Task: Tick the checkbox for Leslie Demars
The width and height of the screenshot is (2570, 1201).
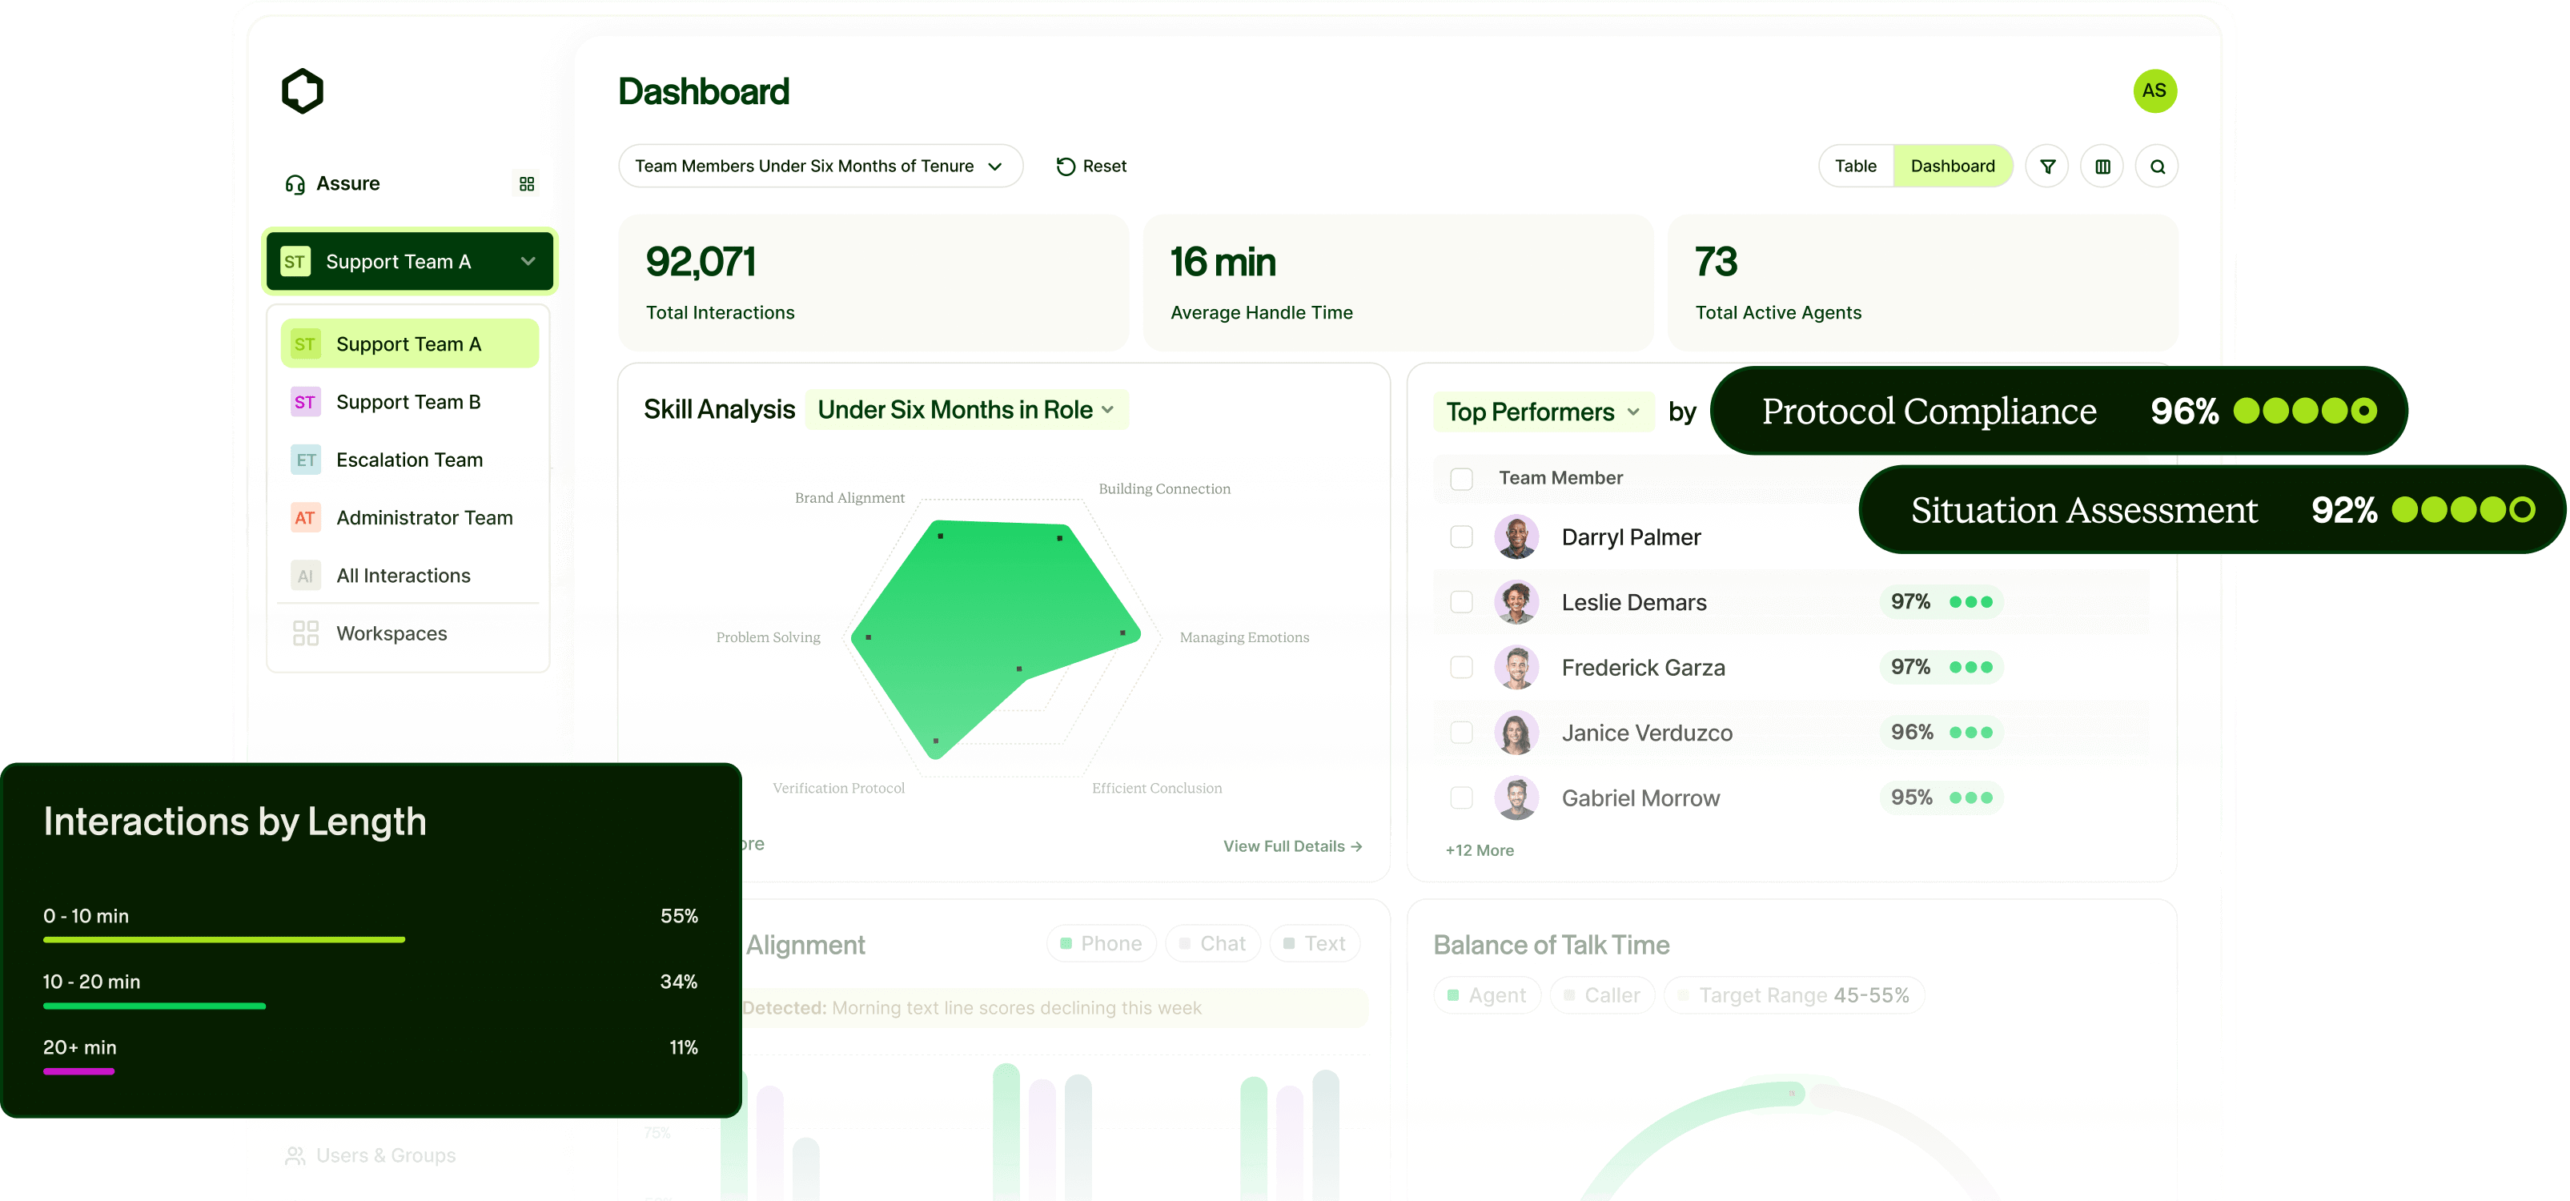Action: point(1462,602)
